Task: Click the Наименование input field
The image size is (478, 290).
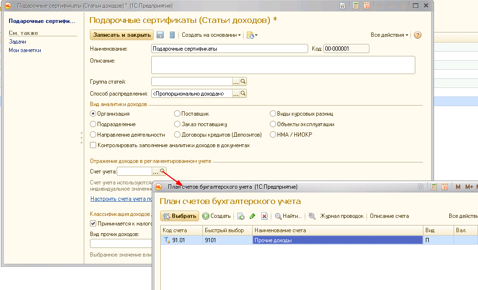Action: [x=230, y=49]
